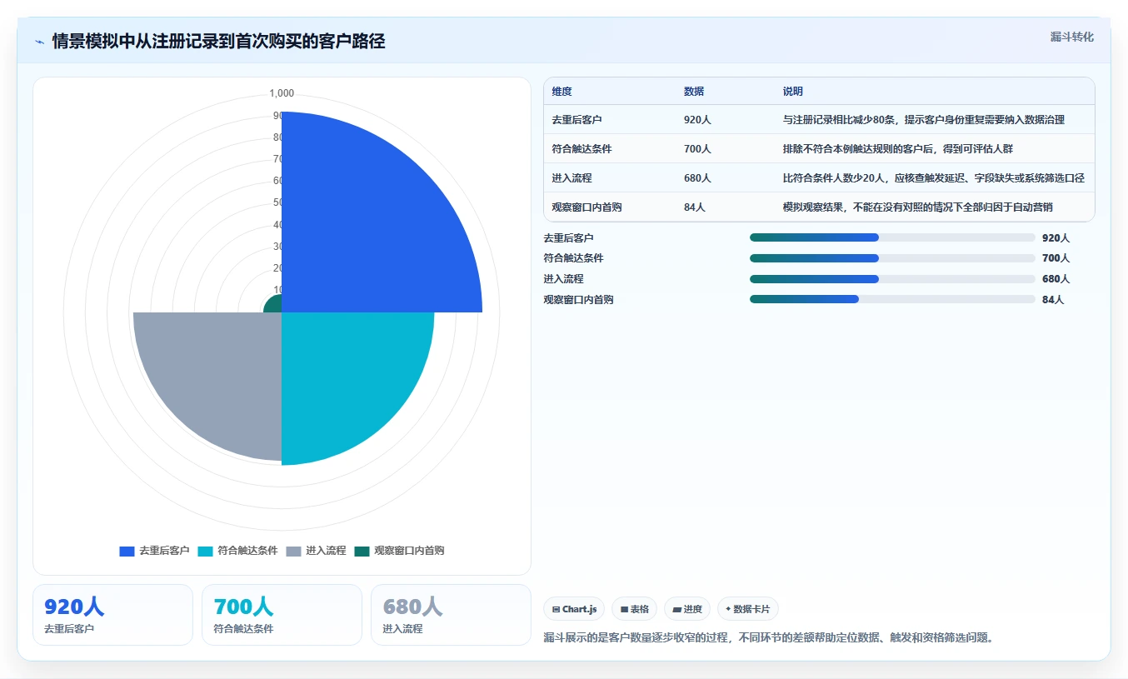Click the footer note starting with 漏斗展示的是
This screenshot has width=1128, height=679.
[x=768, y=638]
